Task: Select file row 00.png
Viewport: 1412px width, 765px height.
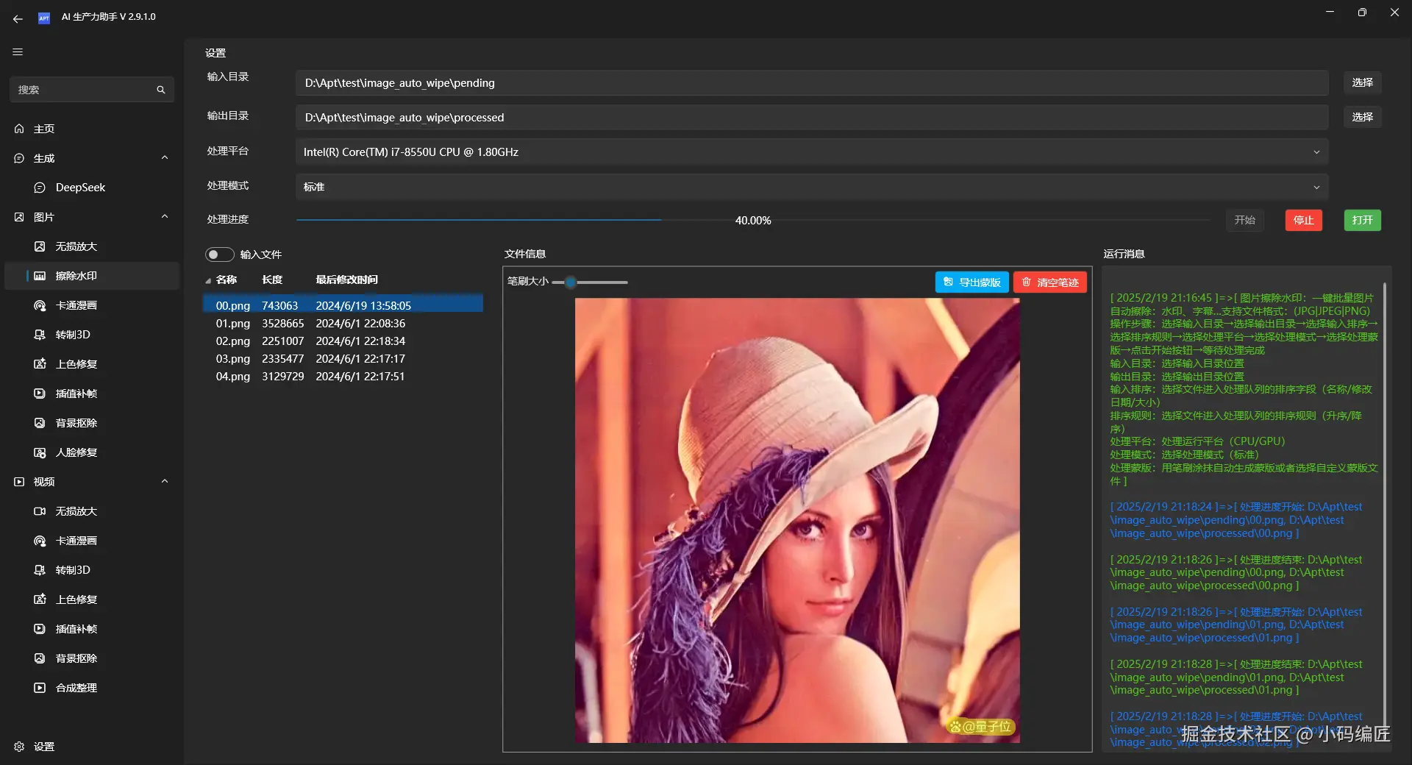Action: pos(343,305)
